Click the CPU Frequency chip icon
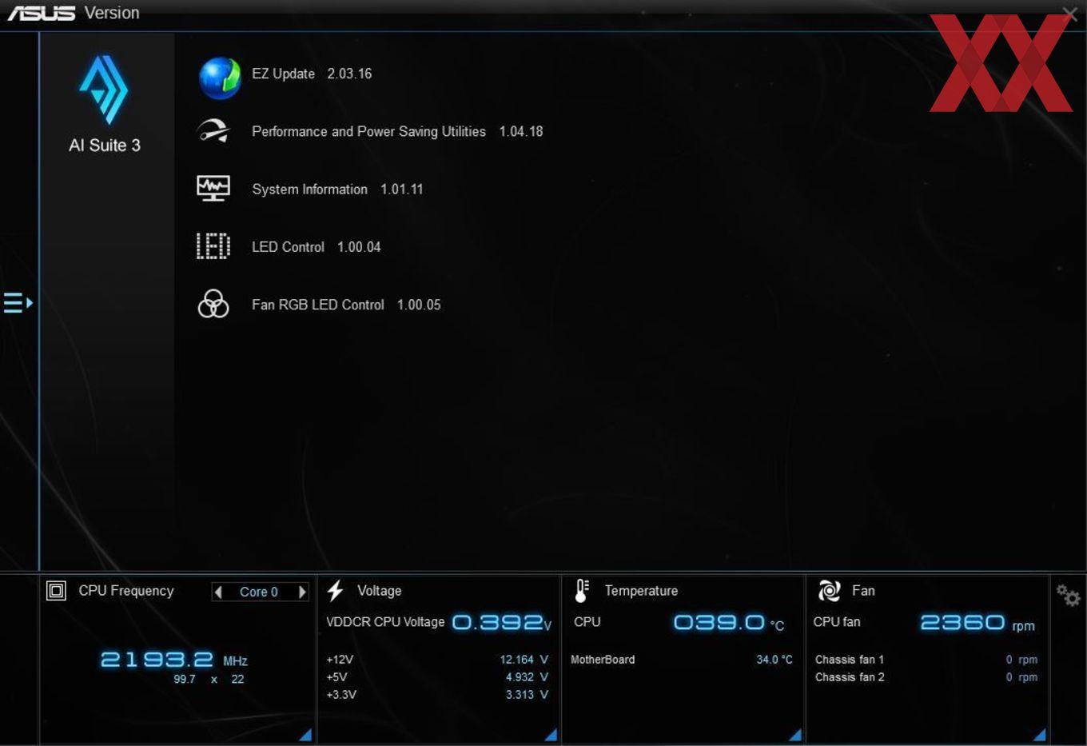This screenshot has width=1087, height=746. click(x=56, y=591)
